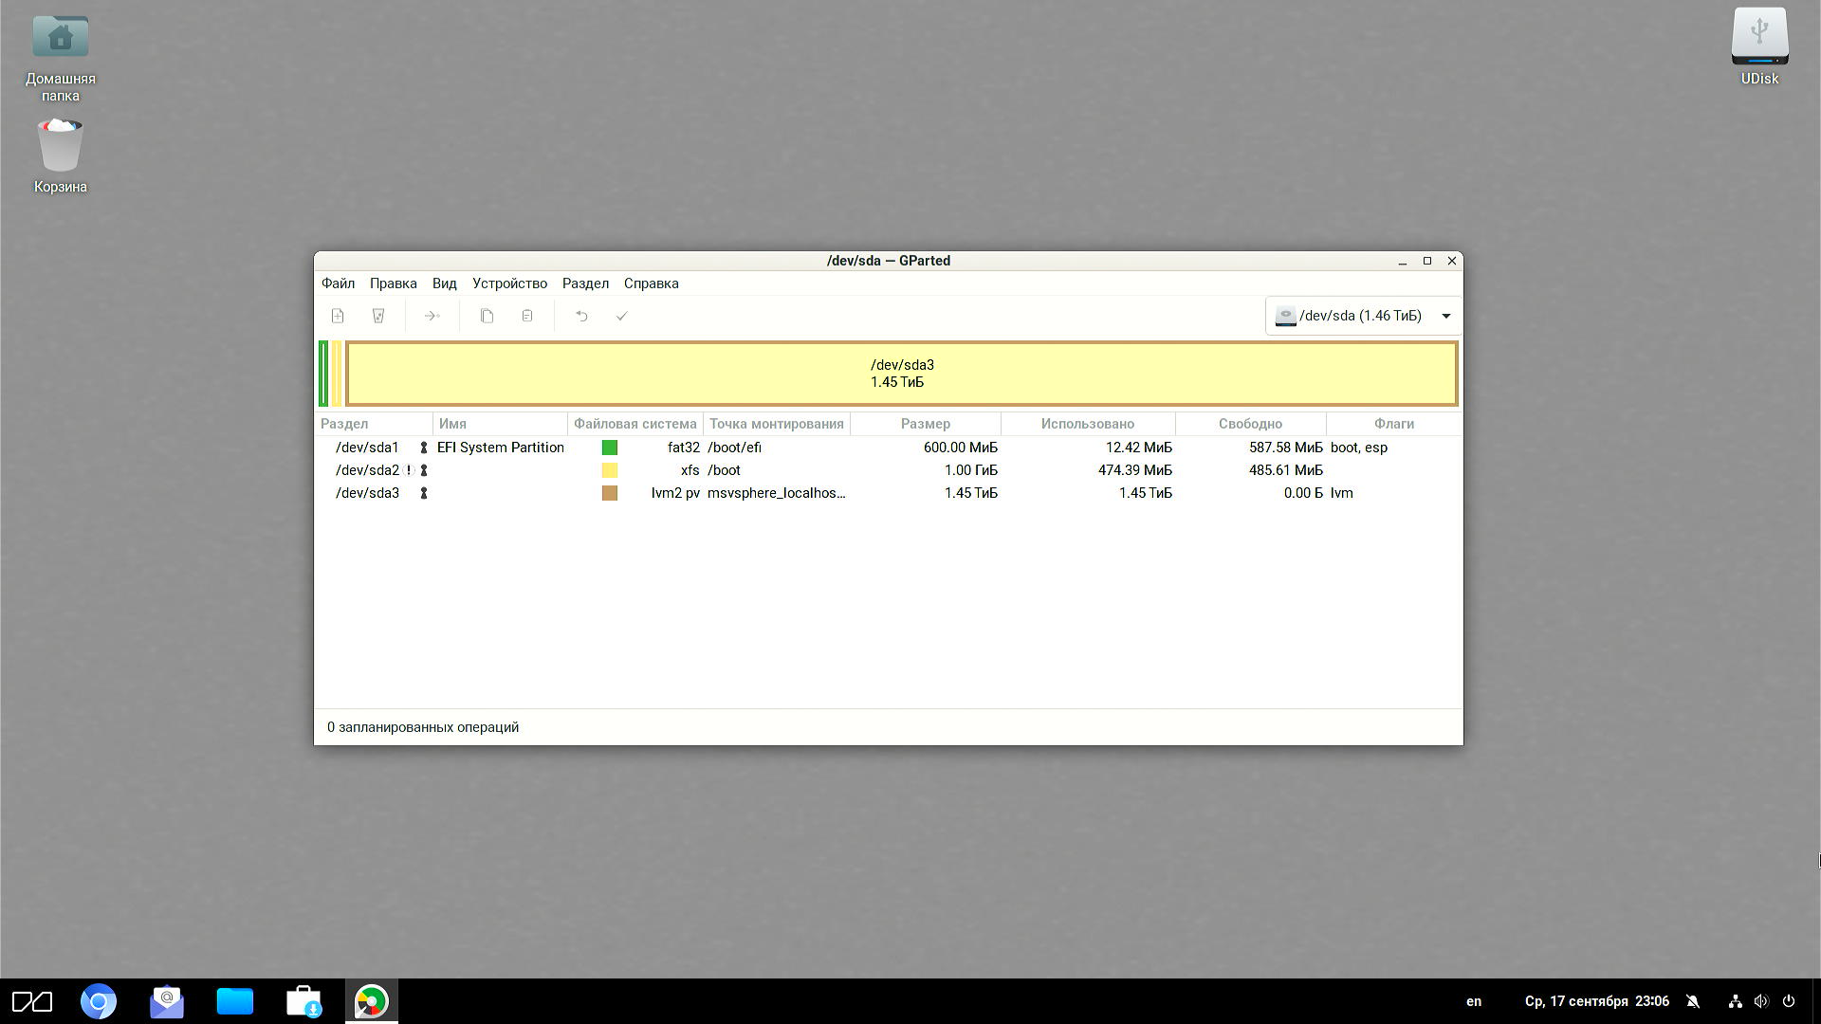This screenshot has width=1821, height=1024.
Task: Open the Раздел menu in menu bar
Action: 585,283
